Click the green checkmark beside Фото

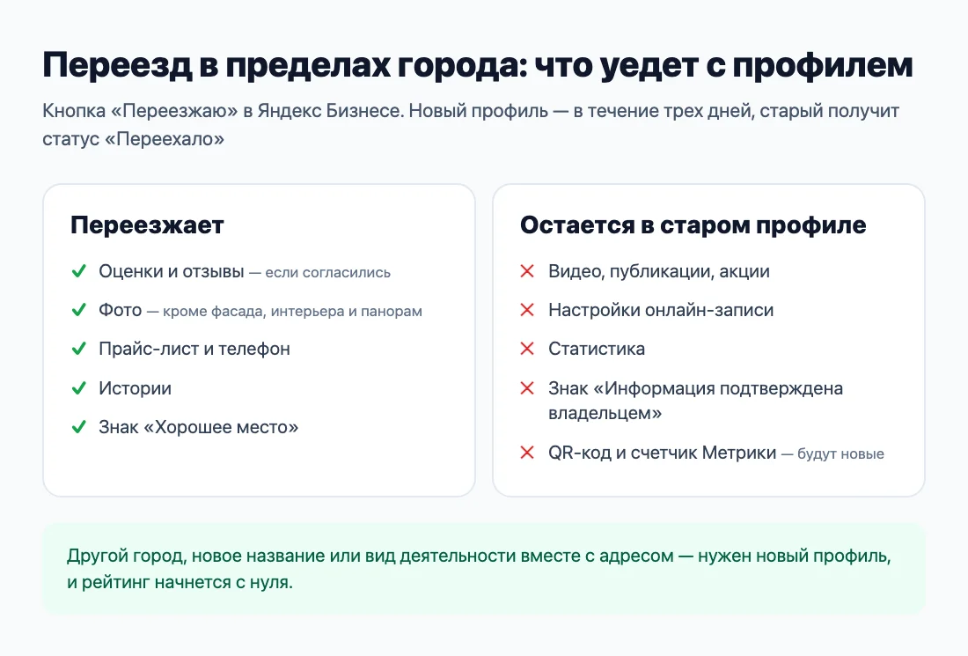click(79, 310)
